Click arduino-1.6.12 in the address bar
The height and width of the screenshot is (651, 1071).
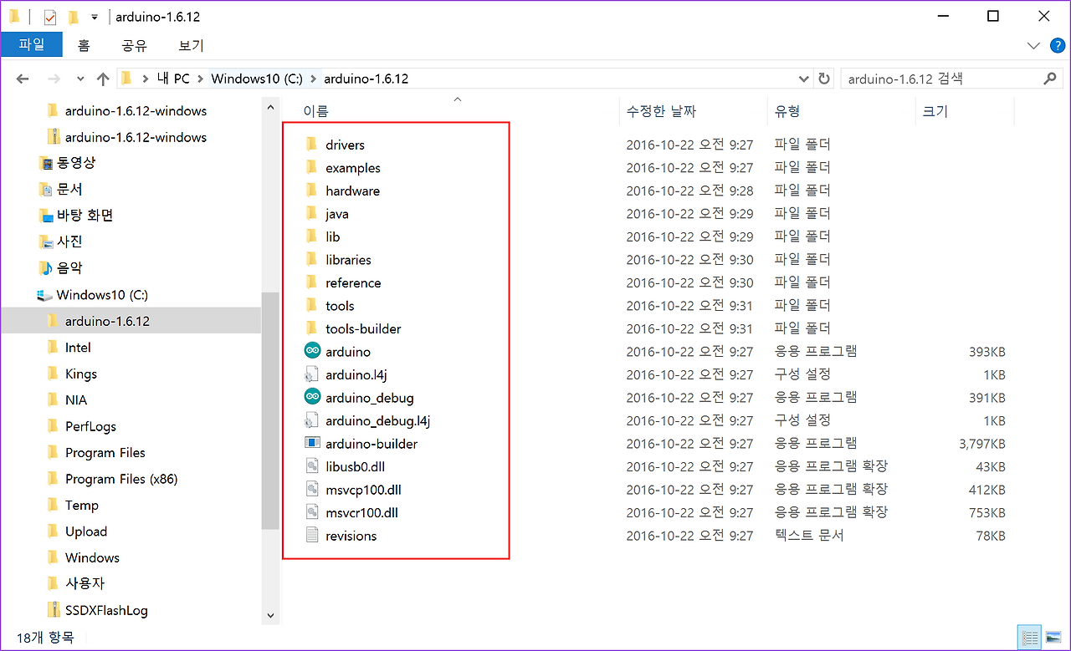366,79
